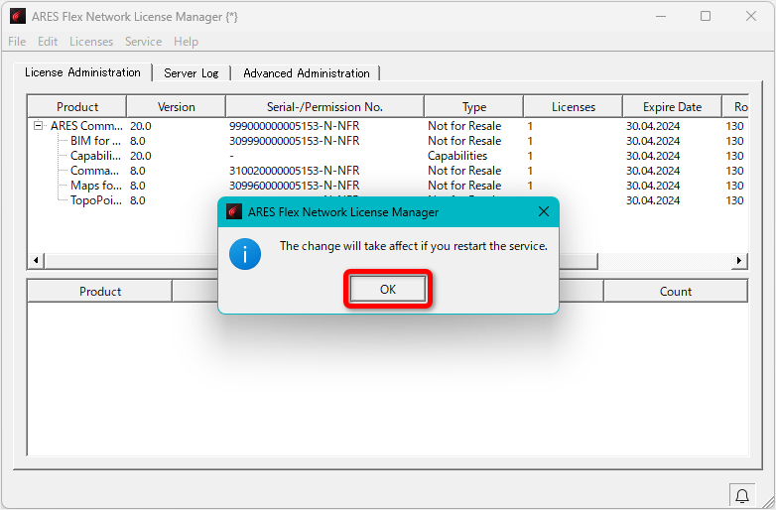Click the restart service message text
776x510 pixels.
tap(413, 246)
